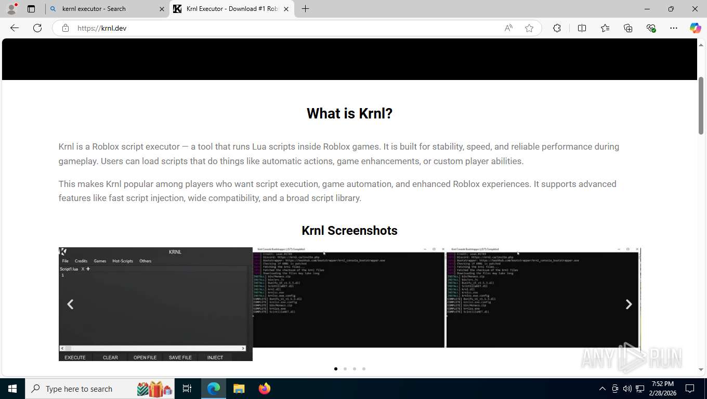The height and width of the screenshot is (399, 707).
Task: Close the Krnl Executor Download tab
Action: [286, 9]
